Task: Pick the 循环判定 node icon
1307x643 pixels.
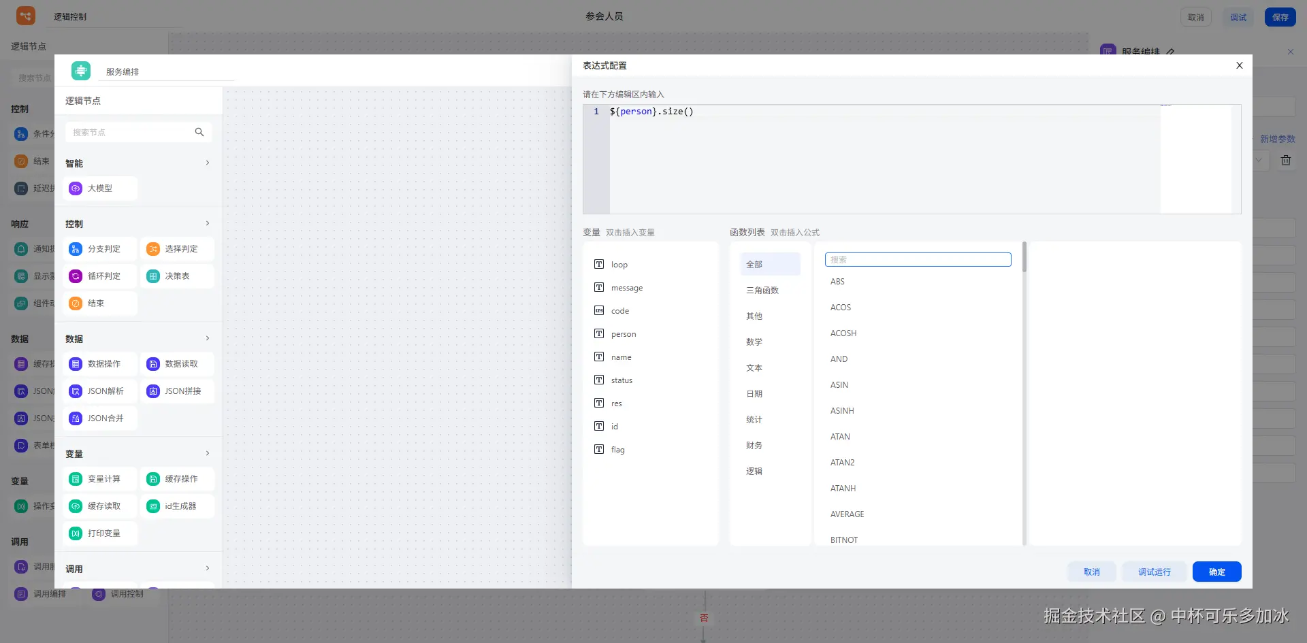Action: [76, 276]
